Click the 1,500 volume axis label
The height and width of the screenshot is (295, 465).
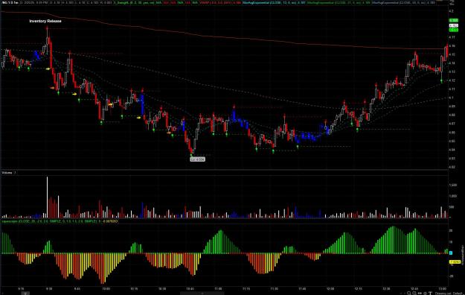453,185
